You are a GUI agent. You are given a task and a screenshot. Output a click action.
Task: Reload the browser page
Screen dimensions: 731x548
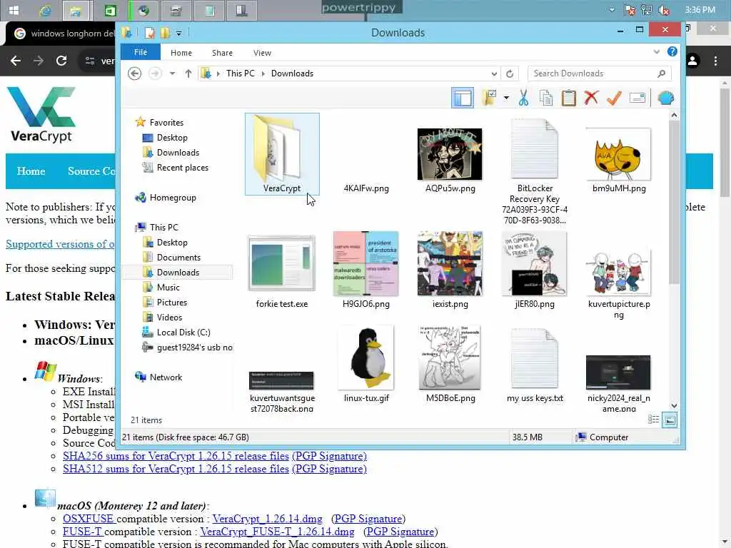click(61, 61)
